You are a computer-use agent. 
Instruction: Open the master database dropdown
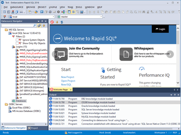coord(101,17)
